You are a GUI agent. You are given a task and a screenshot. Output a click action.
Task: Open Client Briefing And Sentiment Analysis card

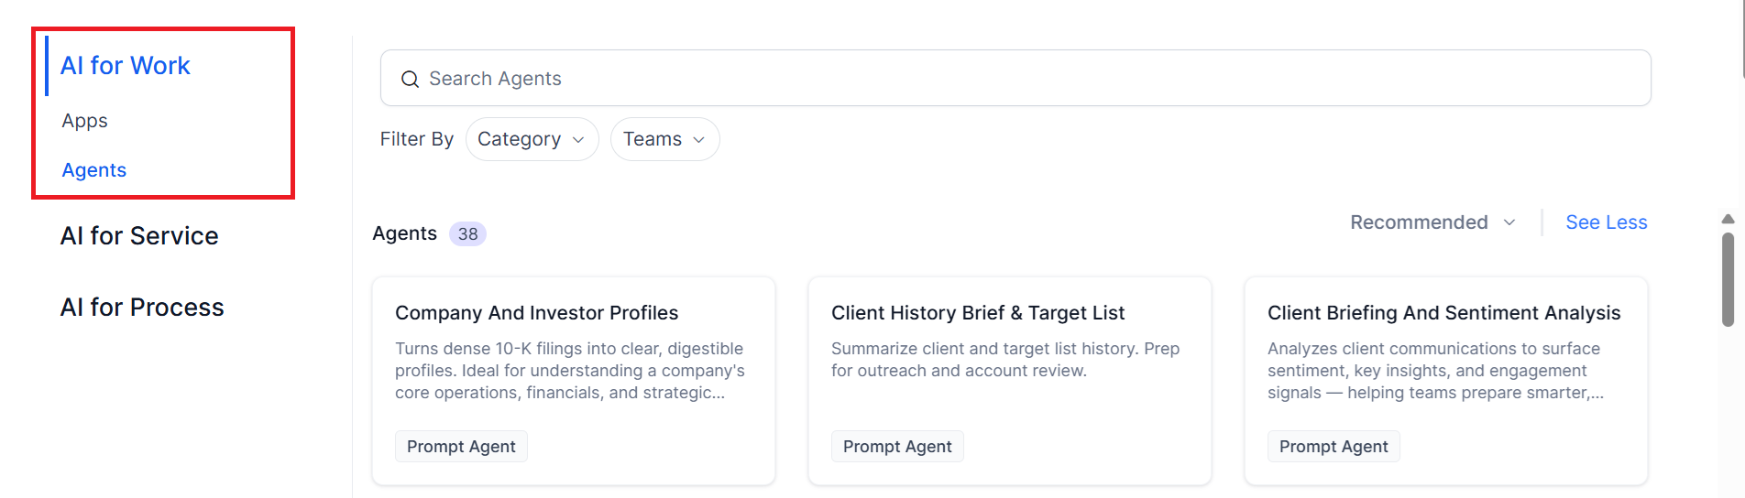click(x=1446, y=381)
